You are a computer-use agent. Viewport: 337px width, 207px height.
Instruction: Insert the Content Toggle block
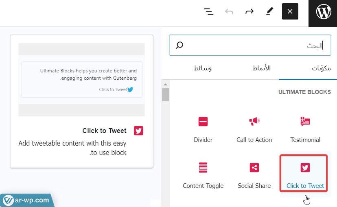(x=203, y=174)
